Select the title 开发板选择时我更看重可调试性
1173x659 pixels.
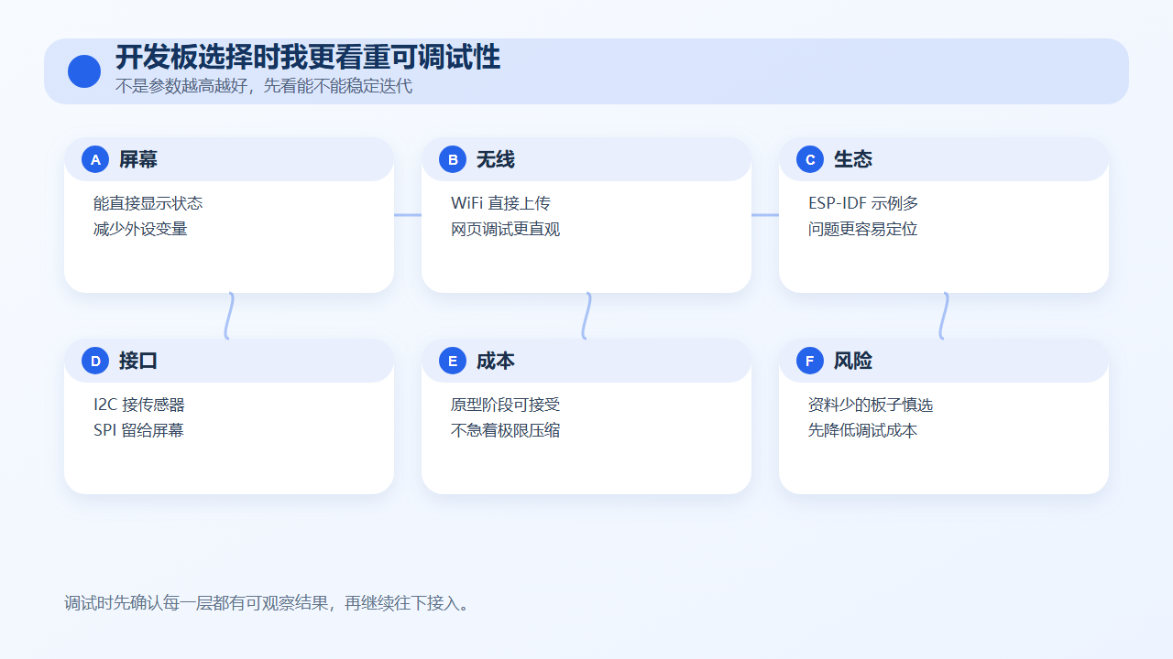coord(308,58)
